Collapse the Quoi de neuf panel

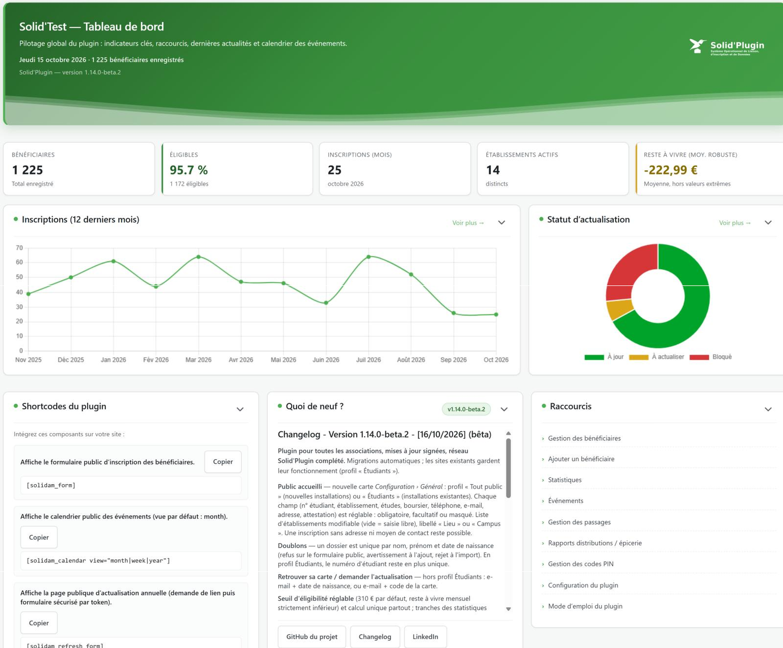[504, 409]
